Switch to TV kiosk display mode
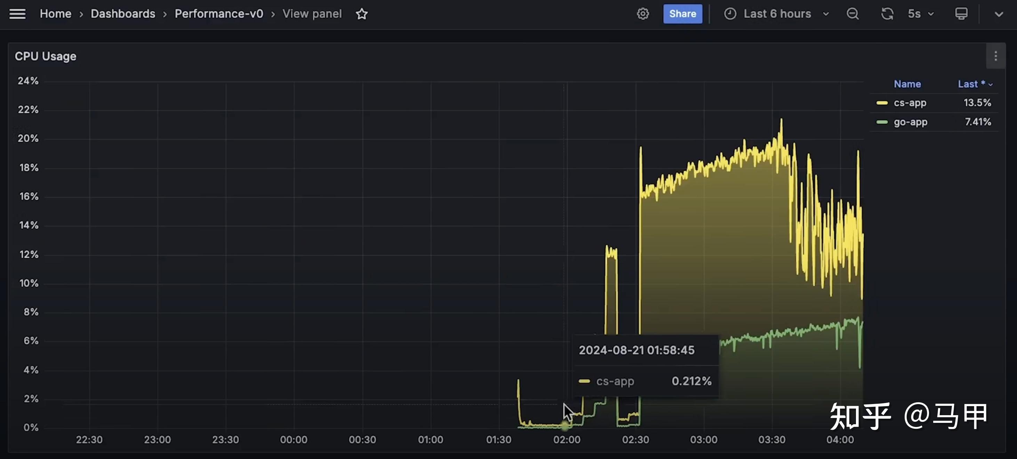The height and width of the screenshot is (459, 1017). tap(961, 14)
